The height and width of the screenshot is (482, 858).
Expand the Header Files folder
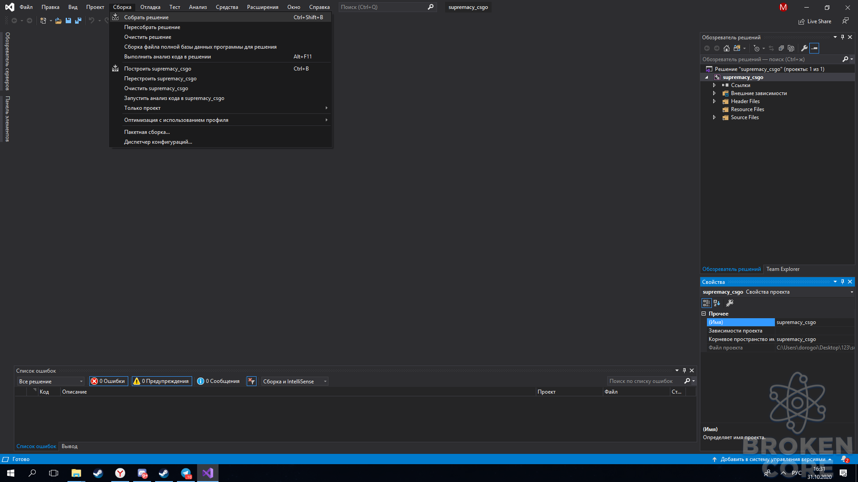pyautogui.click(x=714, y=101)
